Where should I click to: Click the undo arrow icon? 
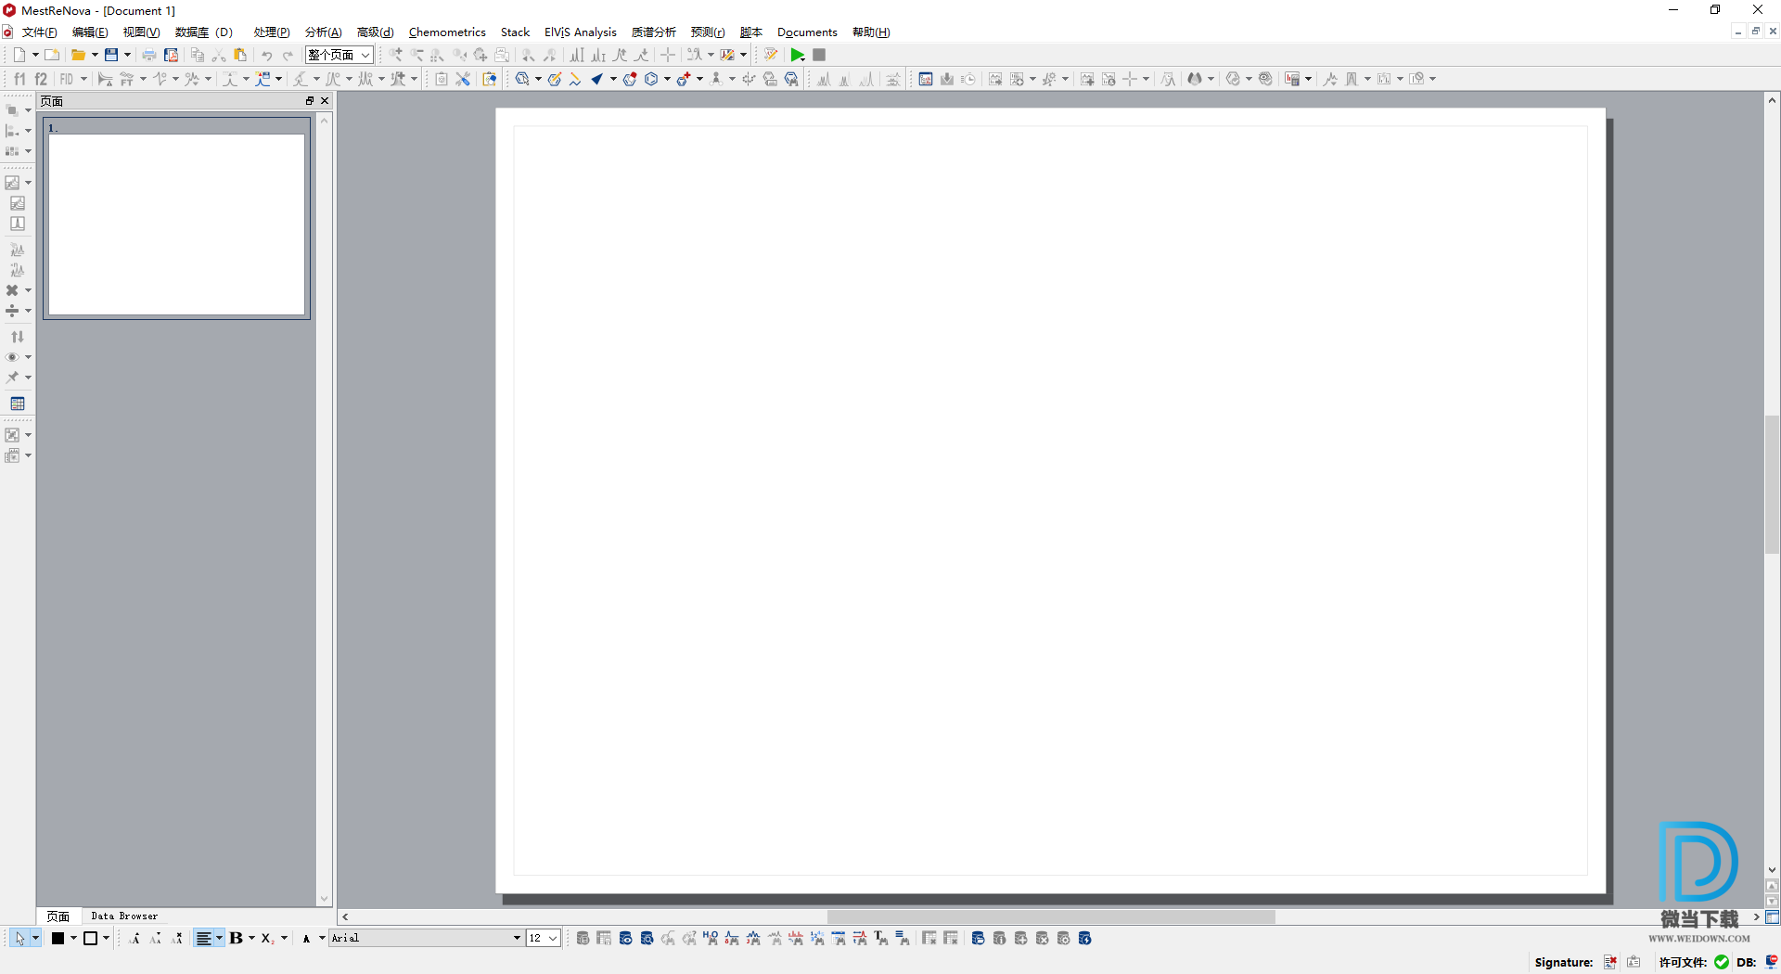click(267, 55)
